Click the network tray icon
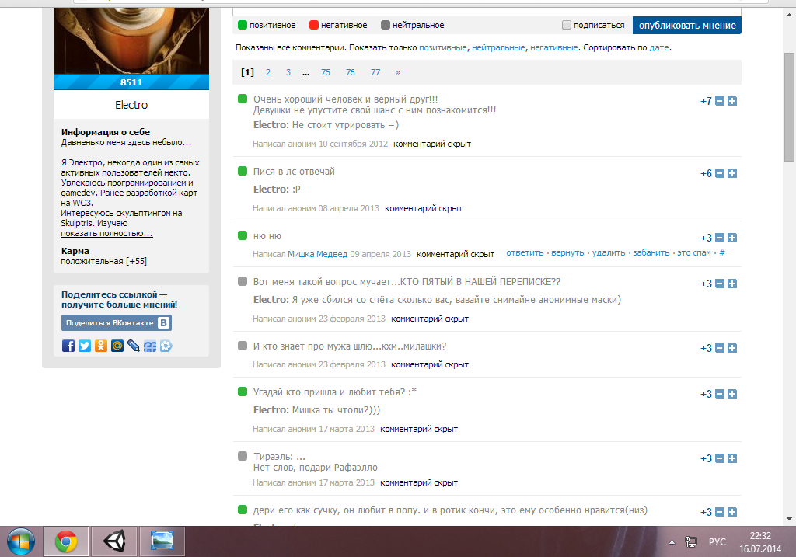This screenshot has width=796, height=557. pos(691,541)
